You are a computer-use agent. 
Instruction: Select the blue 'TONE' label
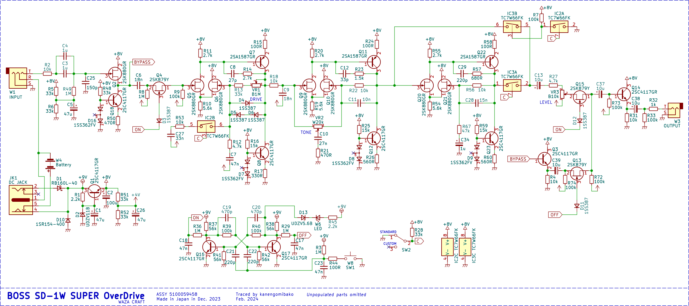pos(306,132)
